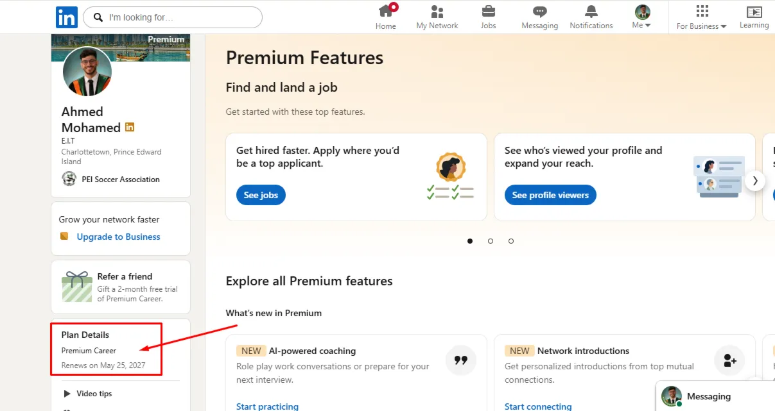Click the gold Premium badge beside the name

(x=130, y=128)
